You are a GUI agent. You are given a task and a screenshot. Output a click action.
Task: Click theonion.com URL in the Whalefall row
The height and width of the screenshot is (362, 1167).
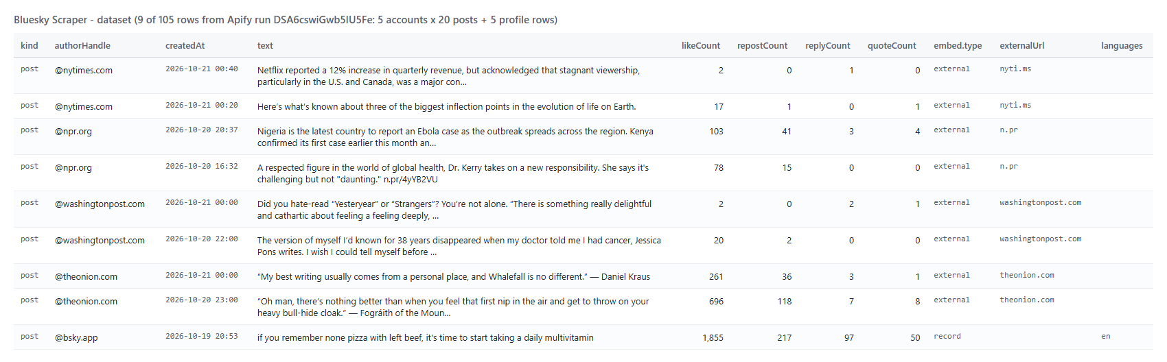click(x=1027, y=276)
